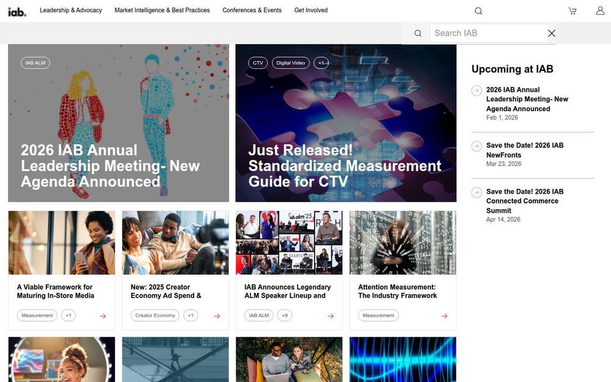The height and width of the screenshot is (382, 611).
Task: Click arrow icon next to 2026 IAB Annual Leadership Meeting
Action: [x=477, y=90]
